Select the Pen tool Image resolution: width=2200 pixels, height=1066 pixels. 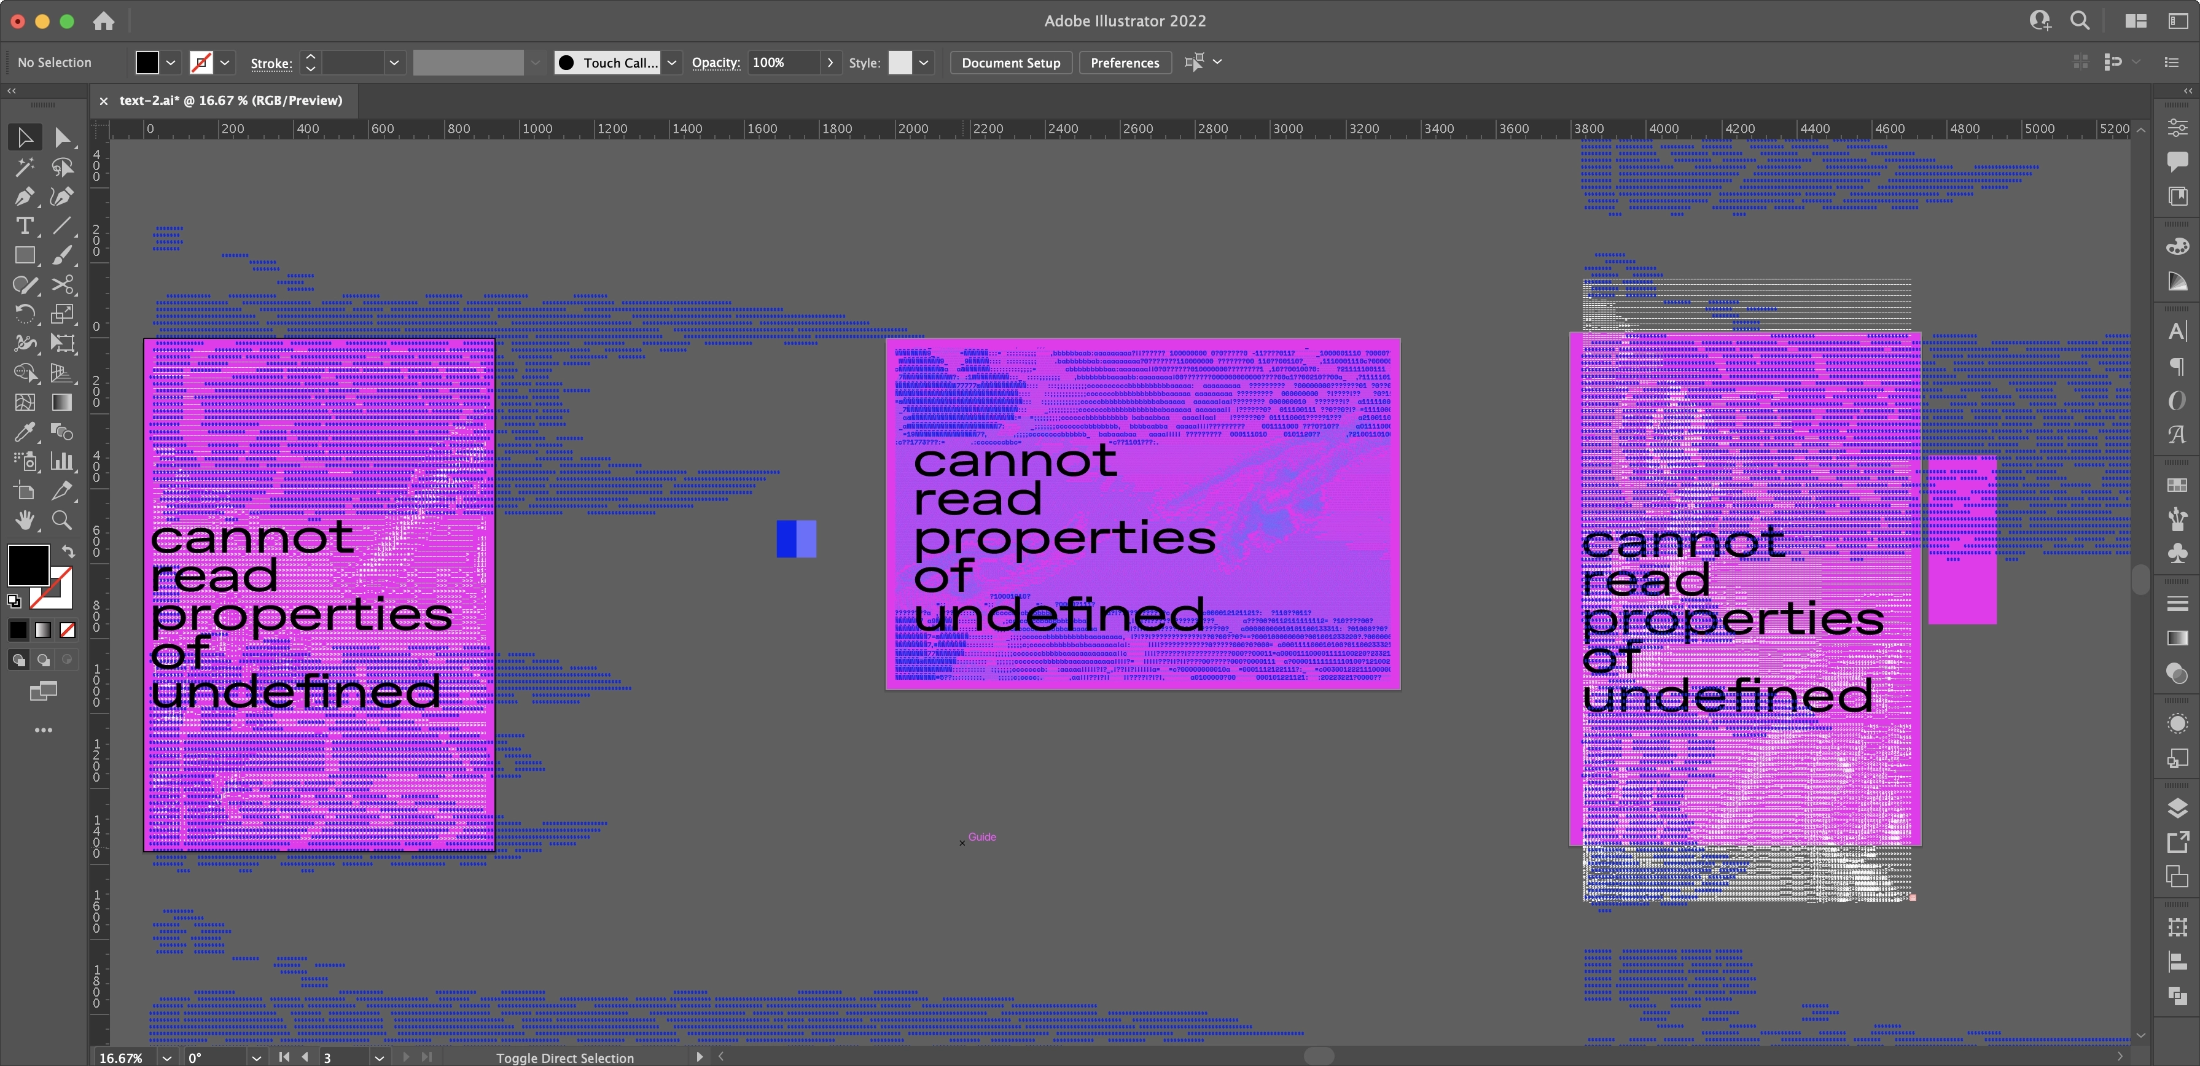click(25, 196)
